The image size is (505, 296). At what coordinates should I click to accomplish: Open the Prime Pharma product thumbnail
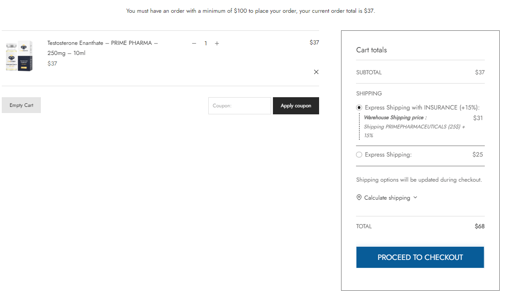[x=19, y=56]
